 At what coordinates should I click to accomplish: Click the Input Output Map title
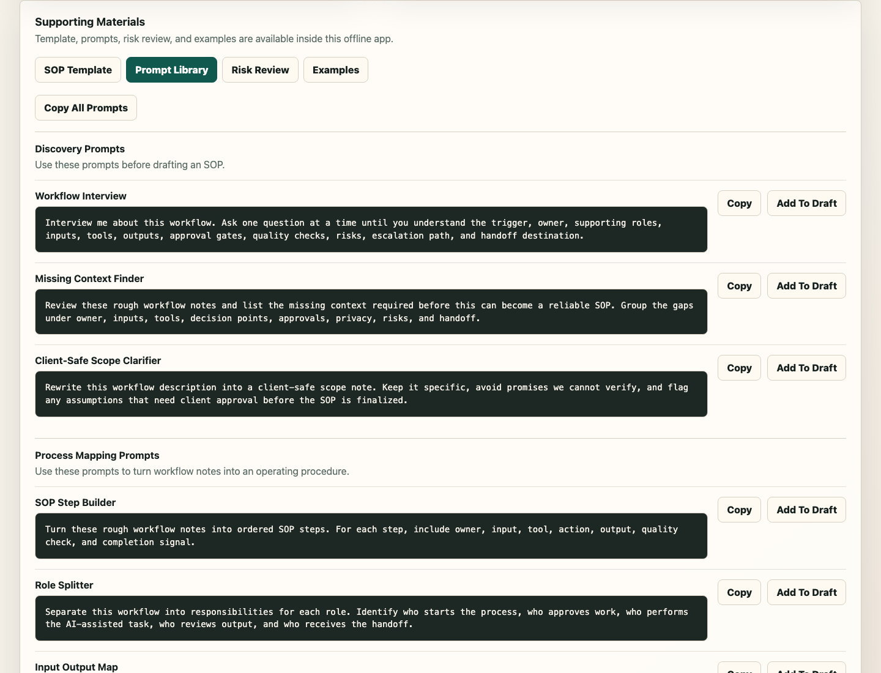point(76,667)
